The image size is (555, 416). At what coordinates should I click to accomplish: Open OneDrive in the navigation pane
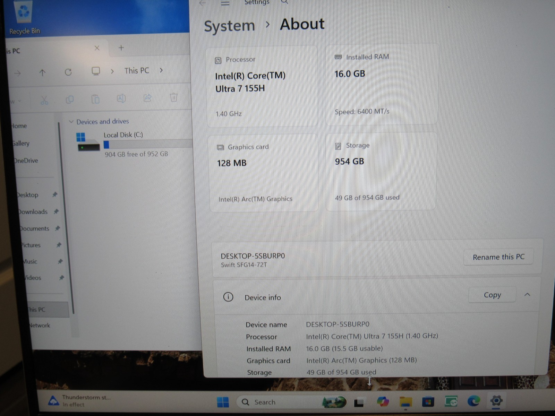tap(26, 161)
